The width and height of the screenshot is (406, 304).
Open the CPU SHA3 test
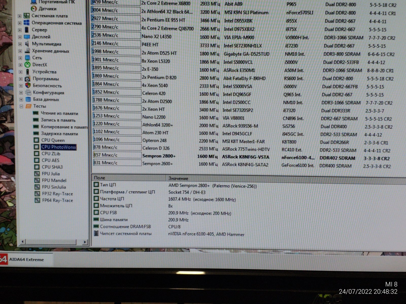coord(52,167)
